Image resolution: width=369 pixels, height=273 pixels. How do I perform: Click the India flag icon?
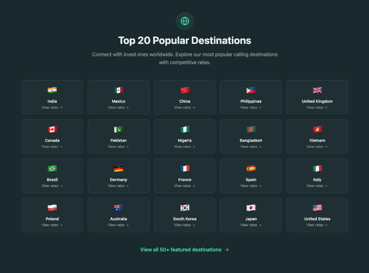tap(52, 90)
